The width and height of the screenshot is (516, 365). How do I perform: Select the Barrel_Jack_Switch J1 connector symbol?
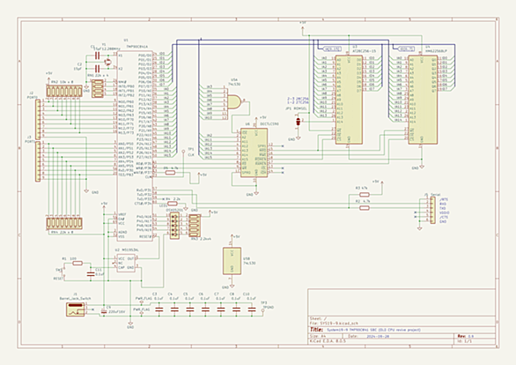(76, 309)
